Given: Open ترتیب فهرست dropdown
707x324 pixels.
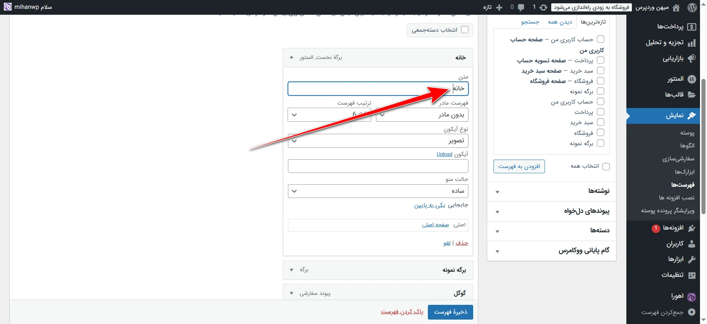Looking at the screenshot, I should pos(329,115).
